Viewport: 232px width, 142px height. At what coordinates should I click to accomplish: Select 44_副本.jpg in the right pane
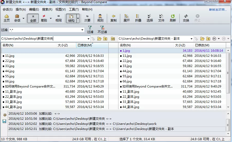click(131, 107)
